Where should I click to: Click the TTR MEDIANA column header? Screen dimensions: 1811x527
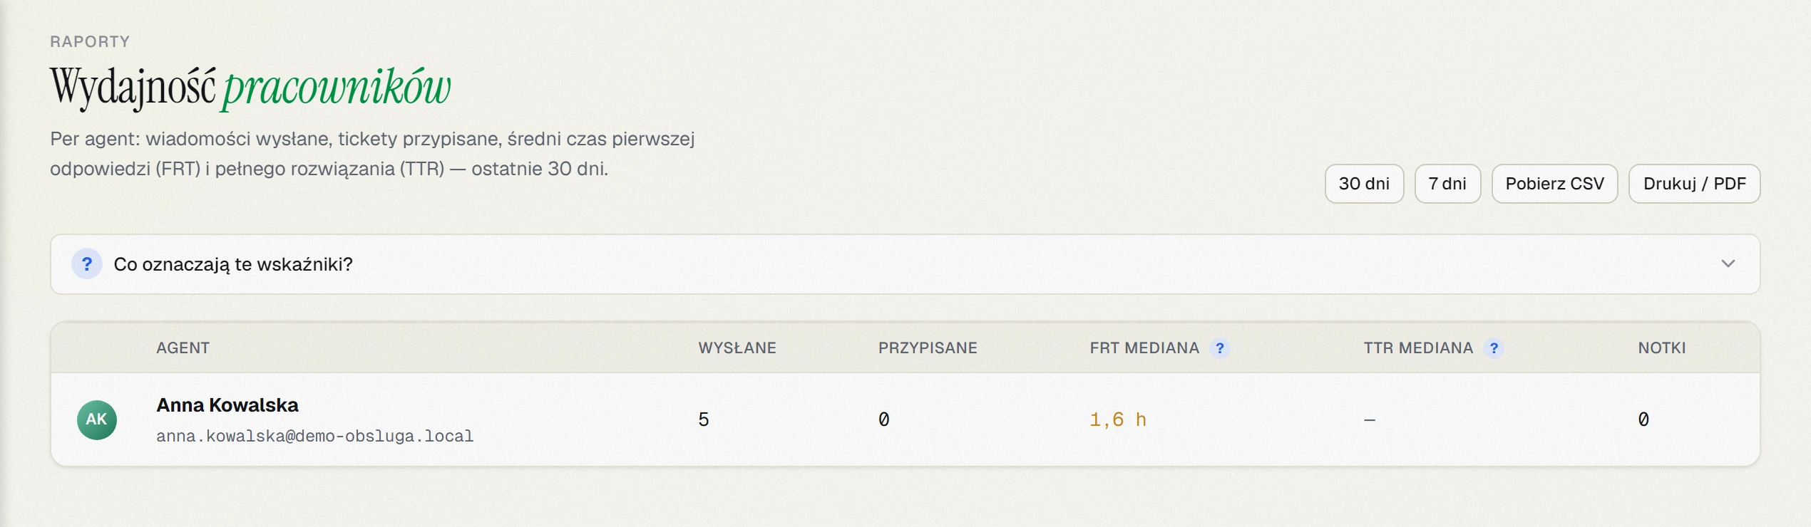[1418, 348]
